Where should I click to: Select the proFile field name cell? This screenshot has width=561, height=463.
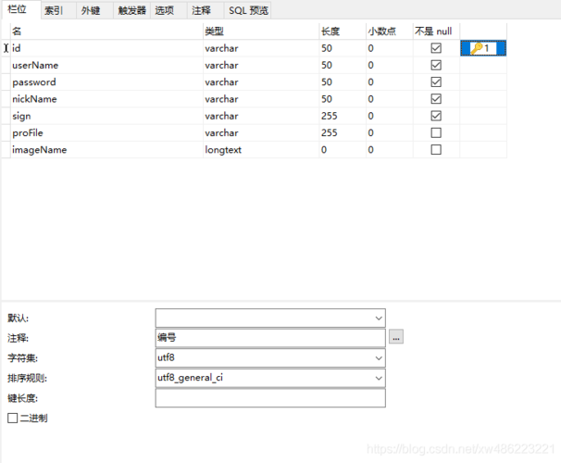point(106,132)
